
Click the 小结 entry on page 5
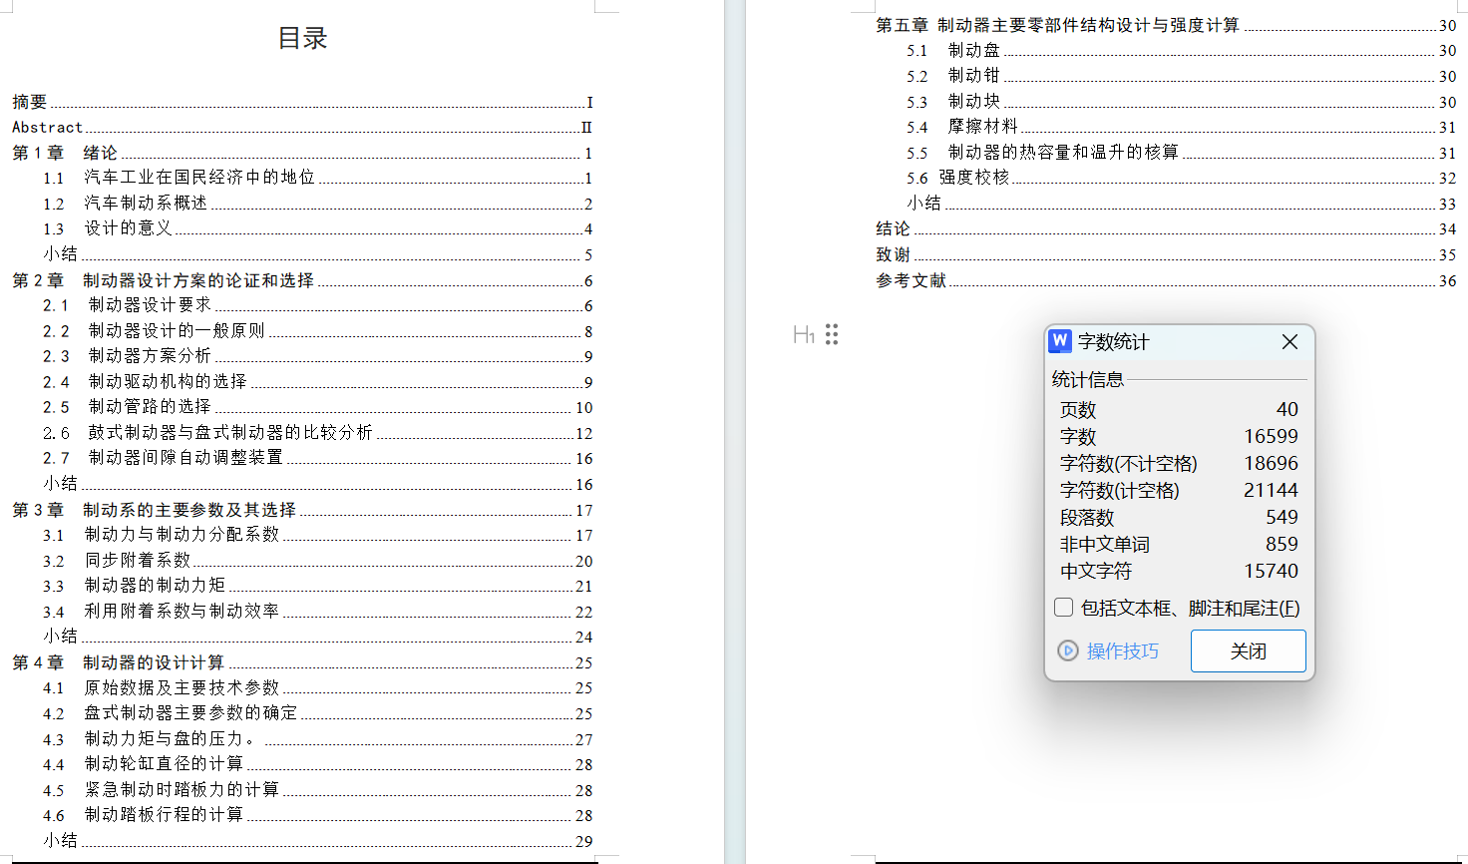(x=318, y=254)
